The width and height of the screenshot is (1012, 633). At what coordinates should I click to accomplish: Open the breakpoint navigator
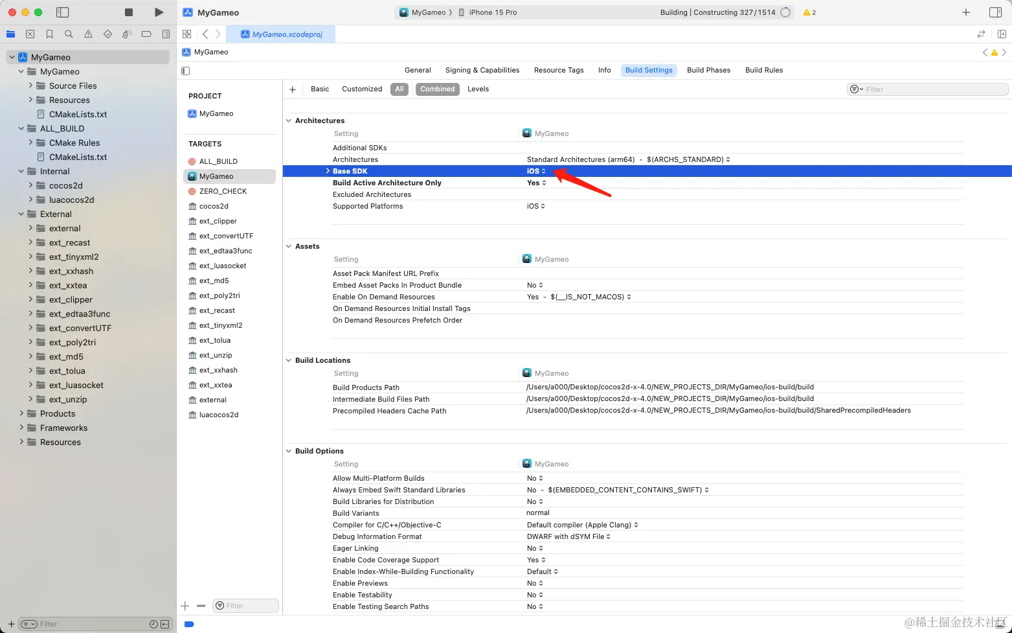(146, 34)
